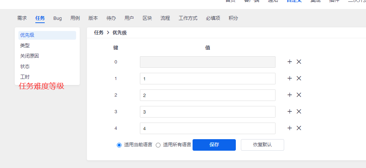The image size is (366, 168).
Task: Add a new row after key 4
Action: (x=290, y=128)
